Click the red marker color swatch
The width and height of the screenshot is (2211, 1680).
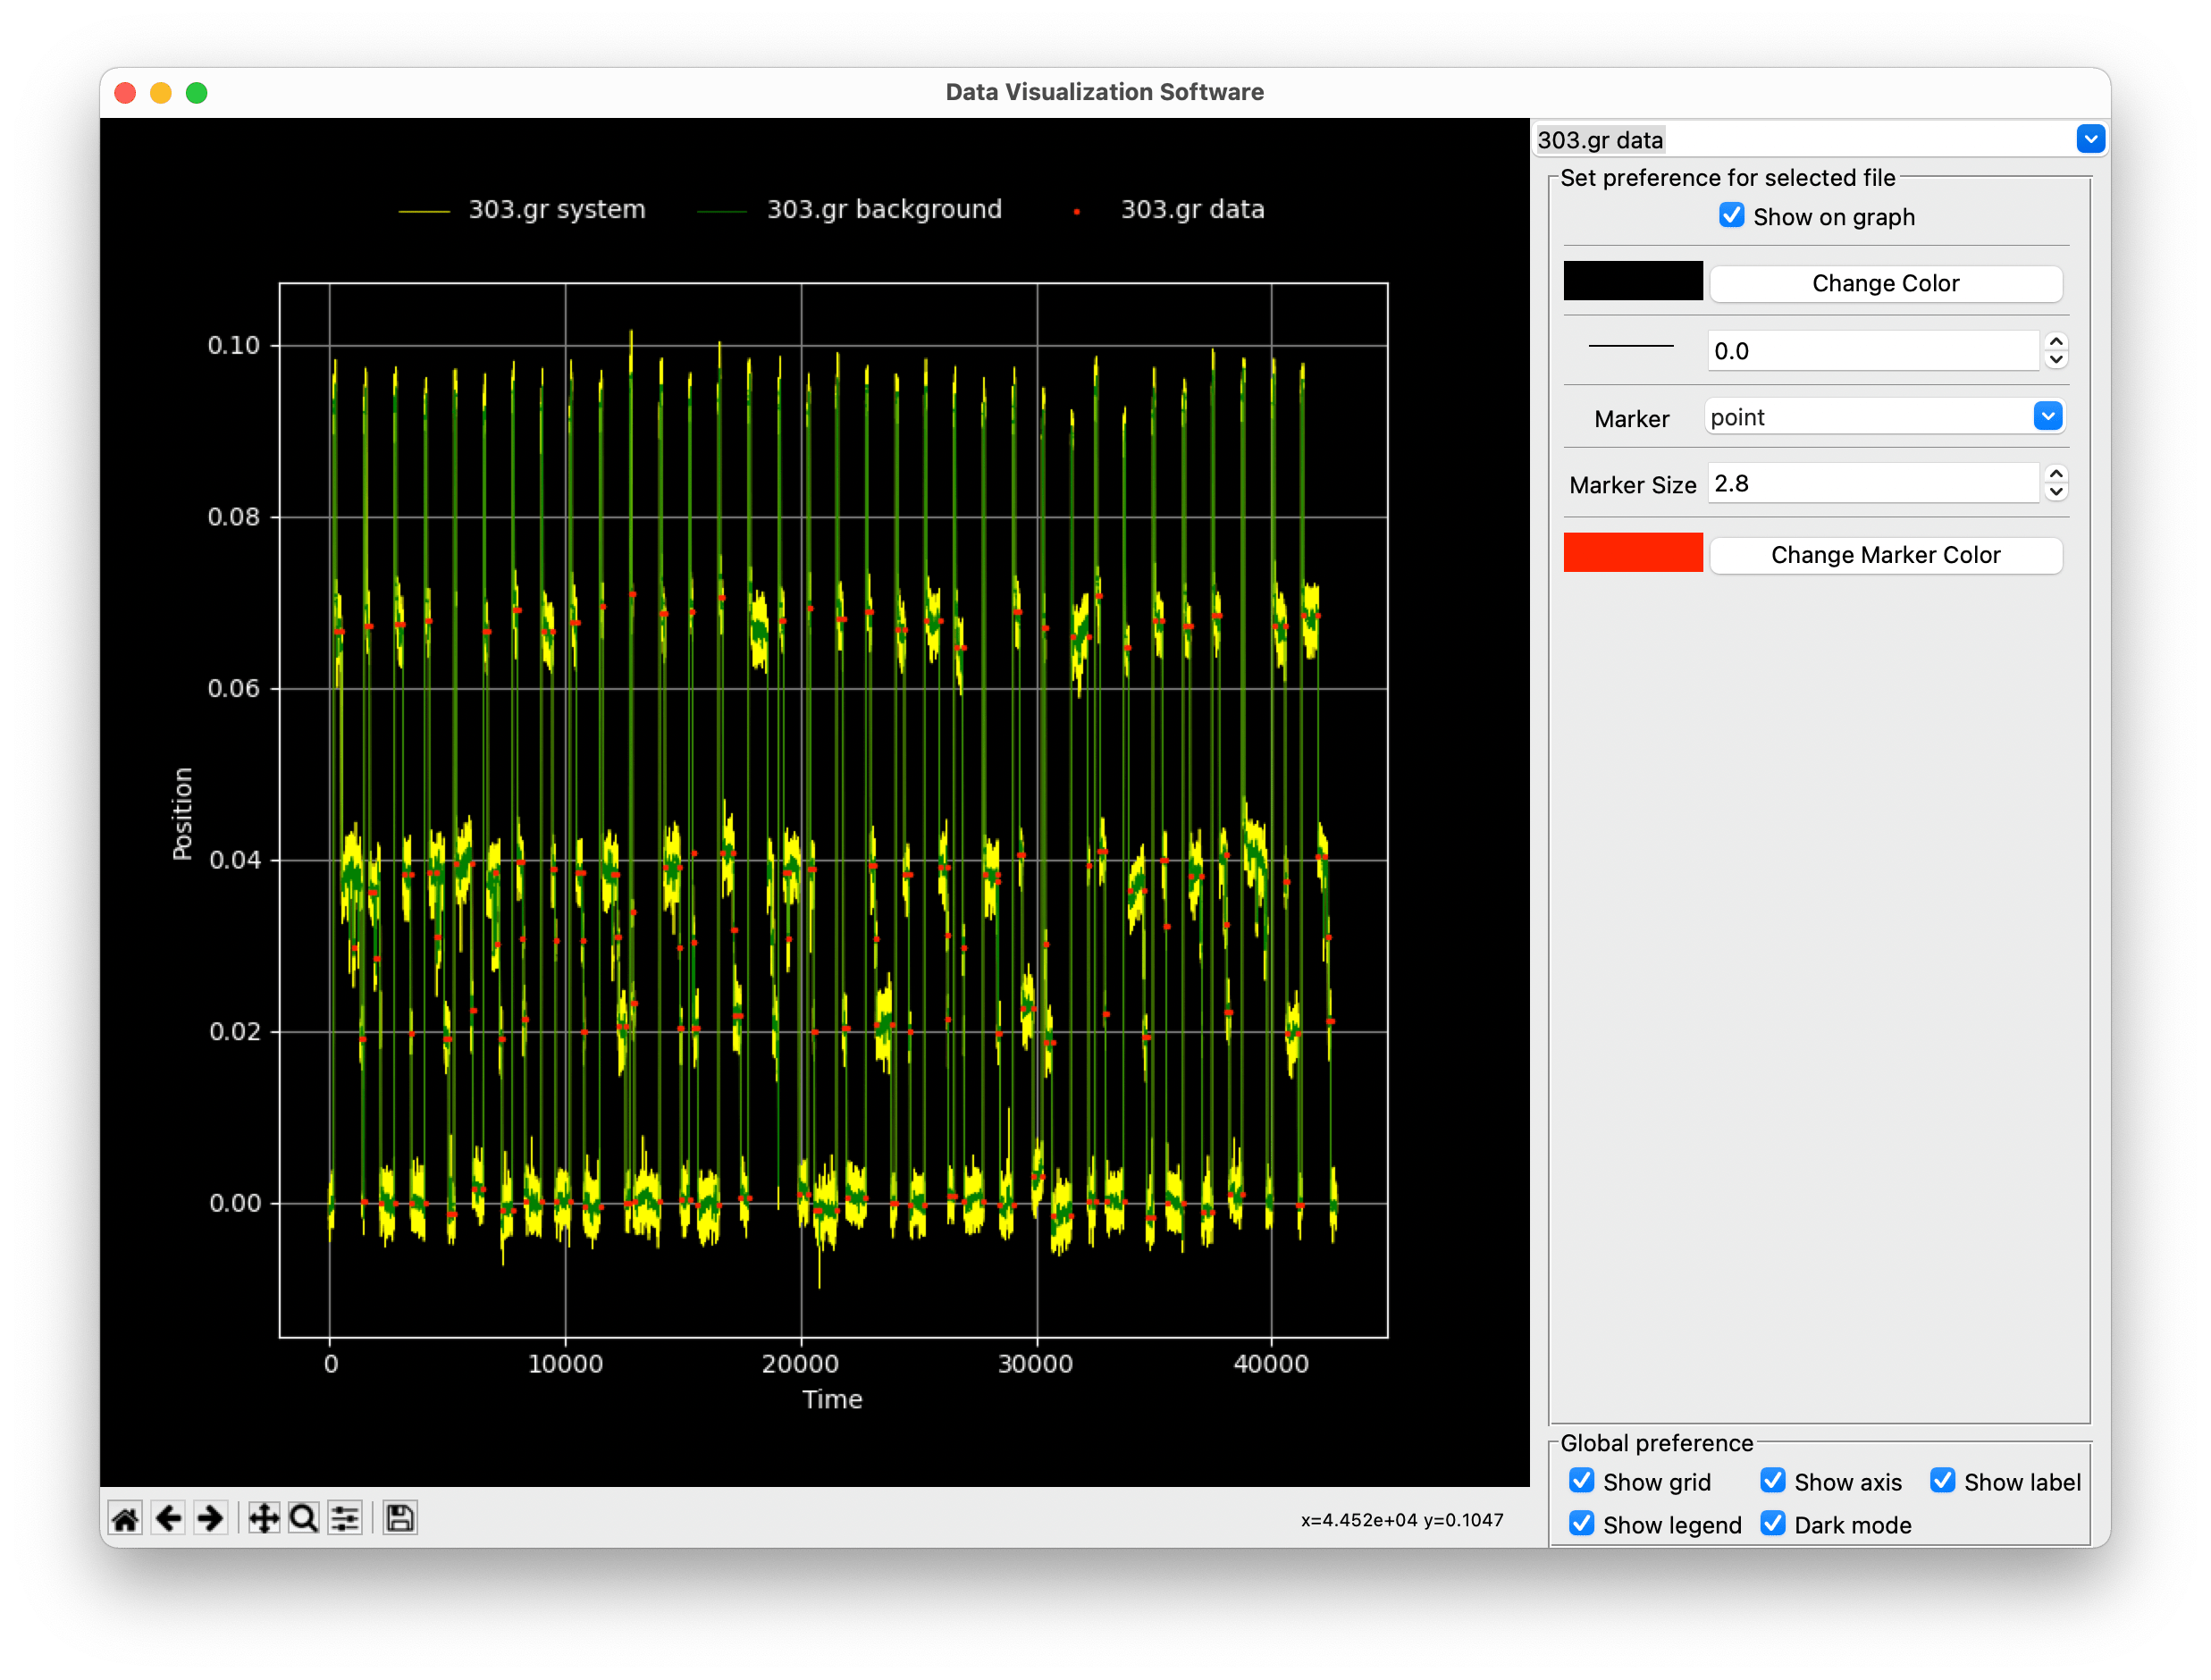pos(1632,553)
